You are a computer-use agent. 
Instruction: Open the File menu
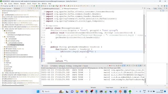(2, 4)
